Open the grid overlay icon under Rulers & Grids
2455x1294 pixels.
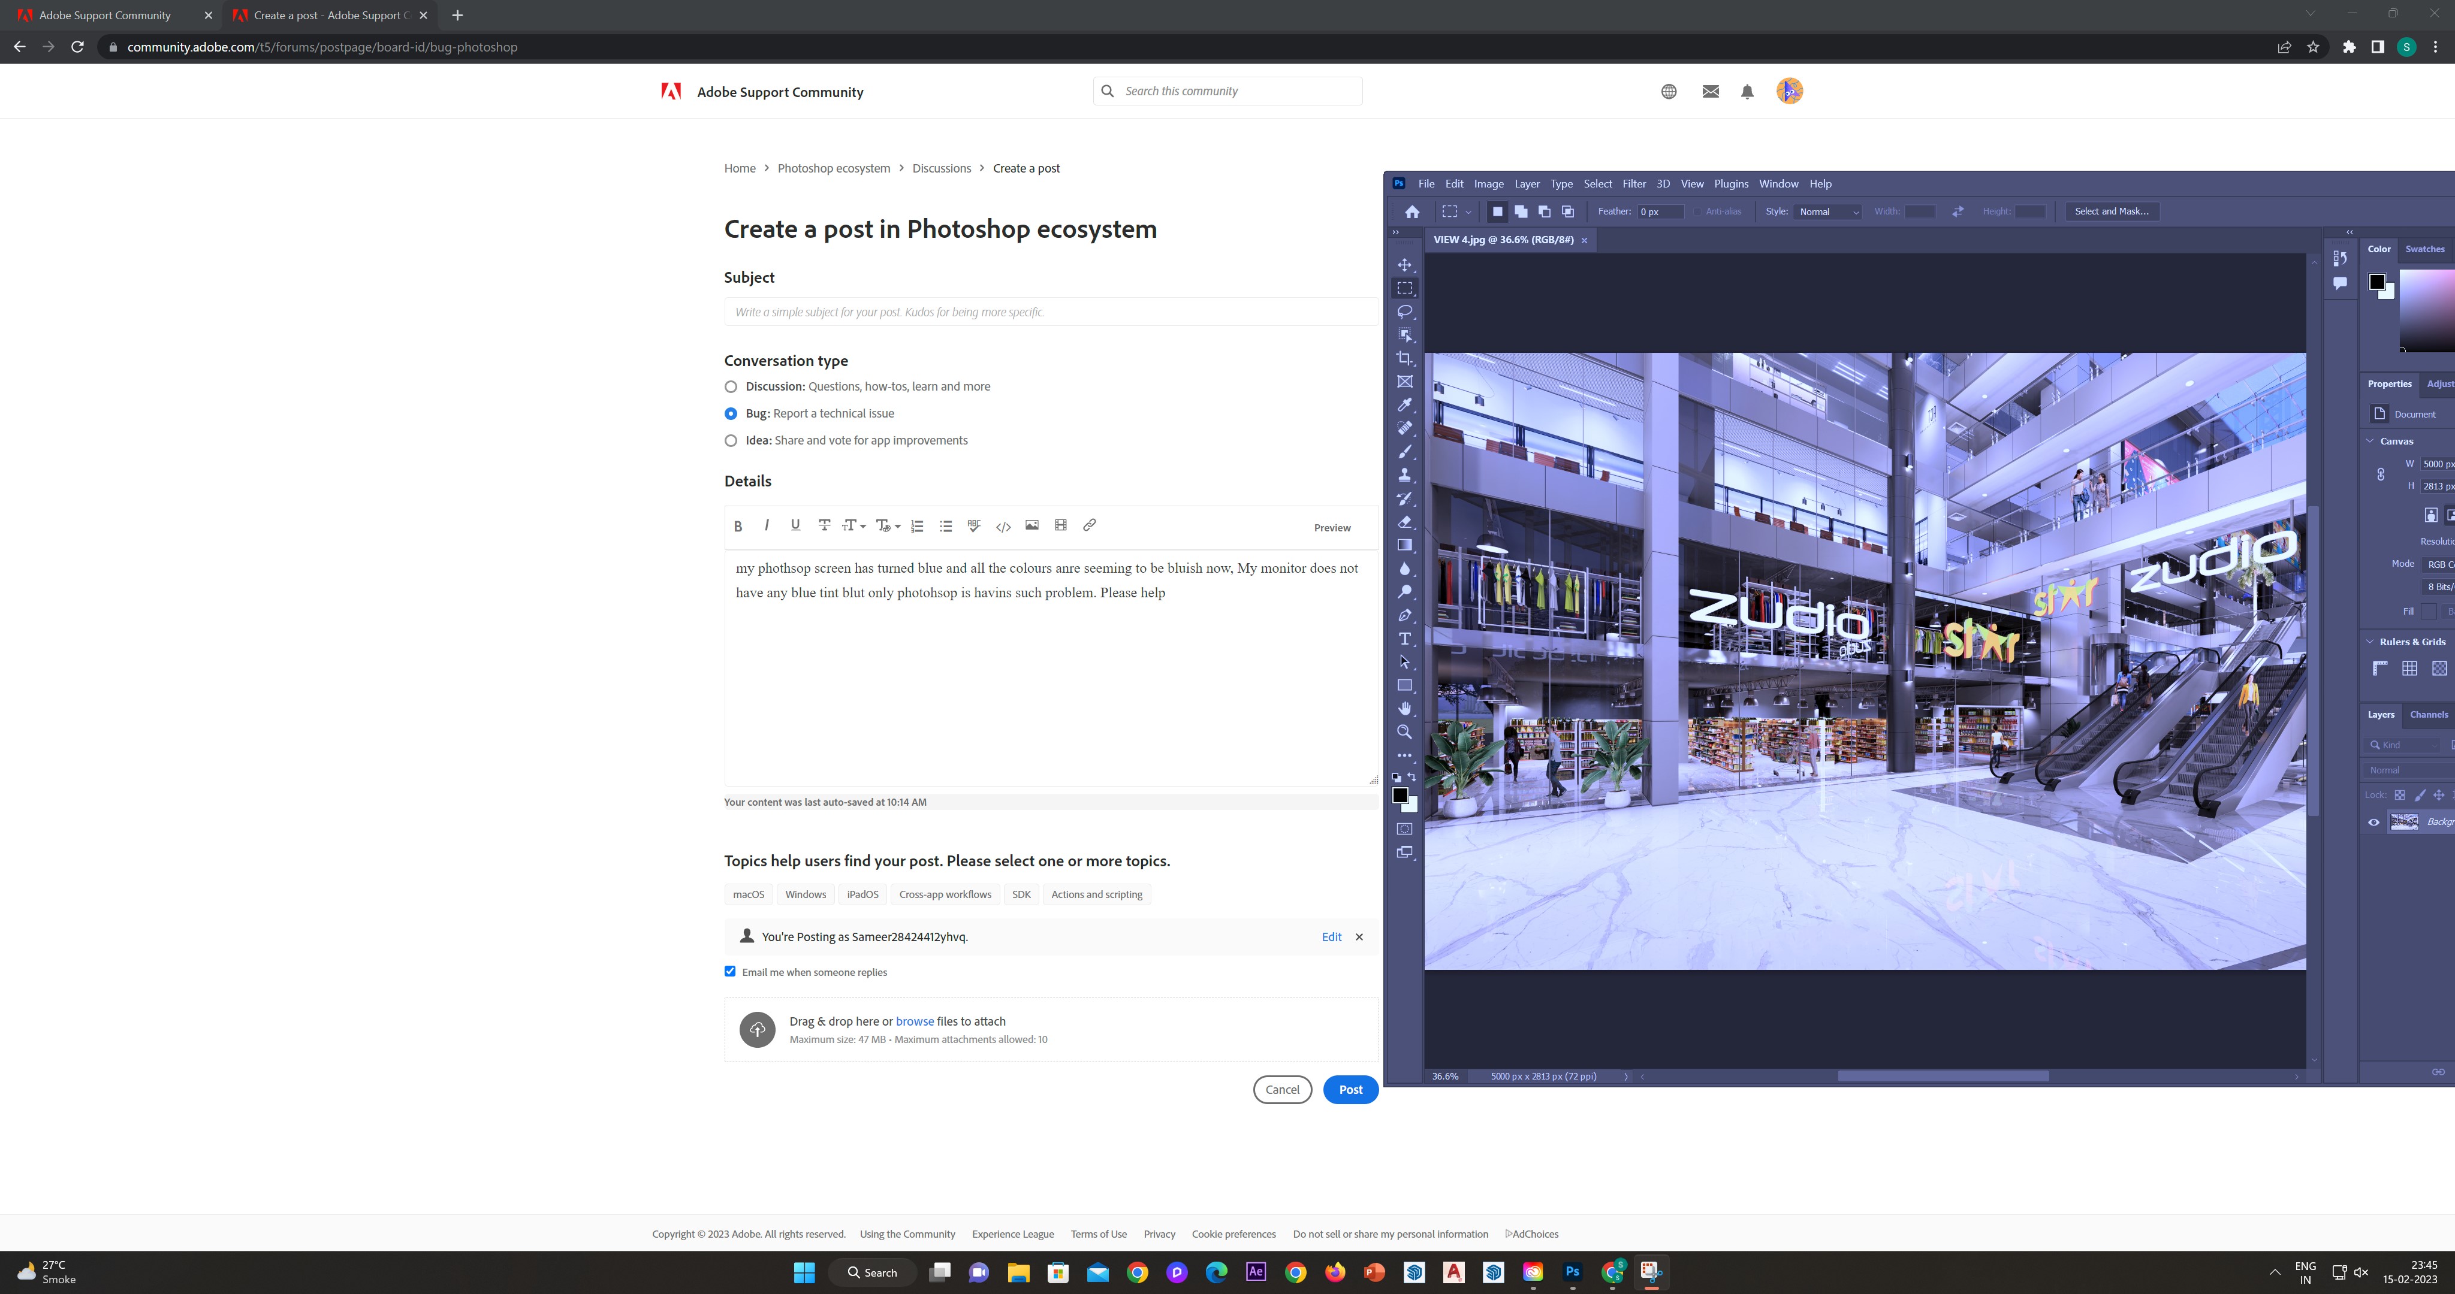click(2410, 668)
